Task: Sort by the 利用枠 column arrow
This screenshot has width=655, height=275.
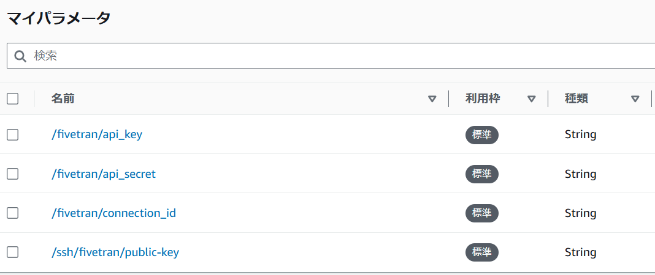Action: 531,99
